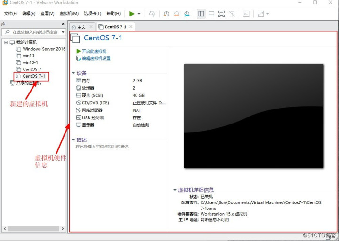Open the 文件(F) menu
This screenshot has height=241, width=339.
click(x=10, y=13)
